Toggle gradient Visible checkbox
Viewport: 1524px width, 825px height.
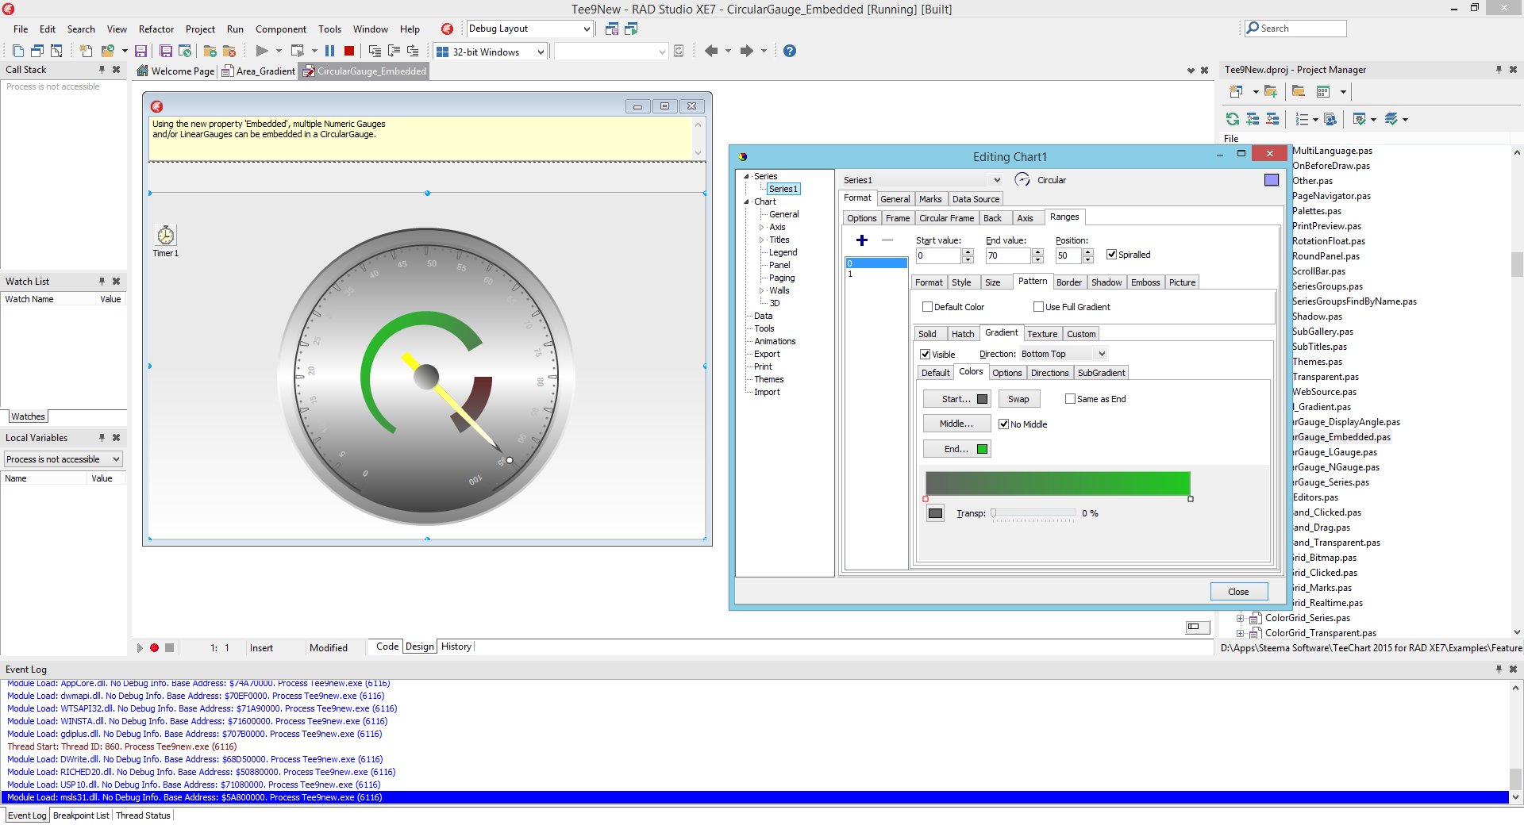[925, 354]
